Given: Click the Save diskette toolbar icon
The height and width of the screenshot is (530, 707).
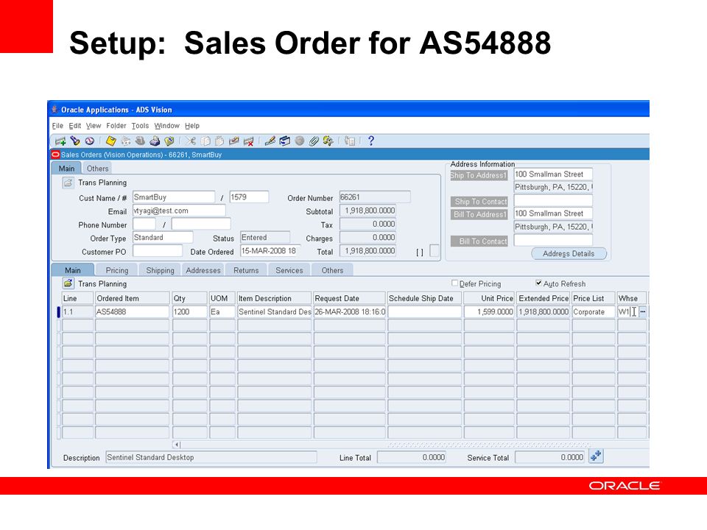Looking at the screenshot, I should (x=111, y=141).
